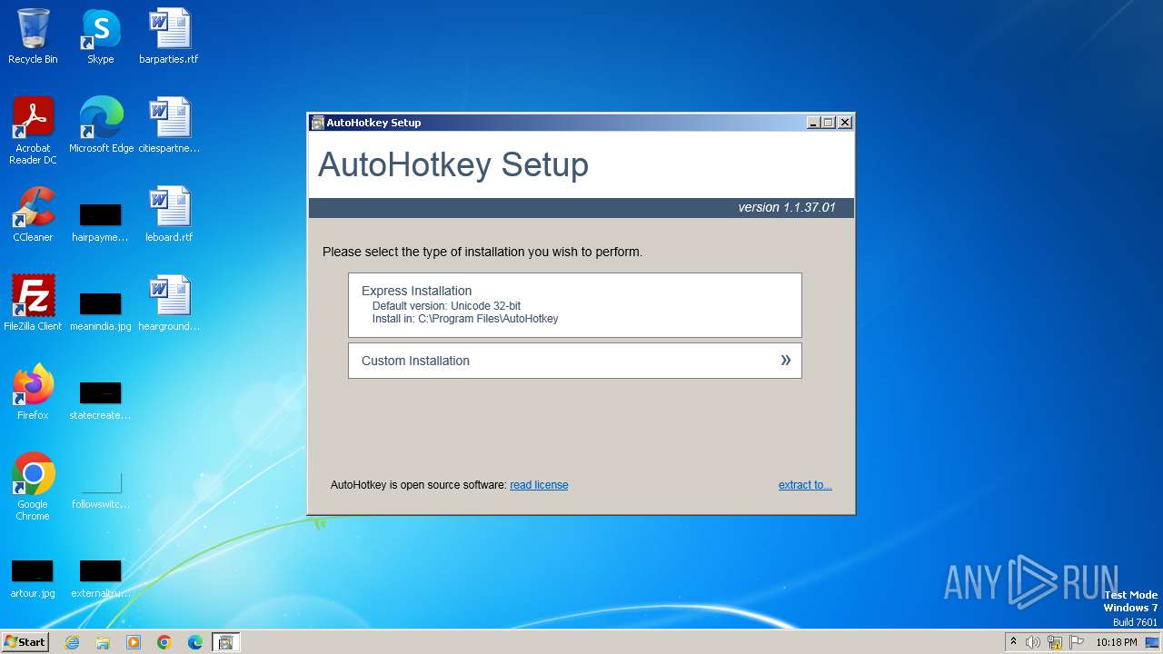The width and height of the screenshot is (1163, 654).
Task: Select Google Chrome desktop shortcut
Action: pyautogui.click(x=33, y=487)
